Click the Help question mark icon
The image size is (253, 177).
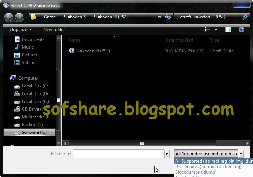[242, 29]
